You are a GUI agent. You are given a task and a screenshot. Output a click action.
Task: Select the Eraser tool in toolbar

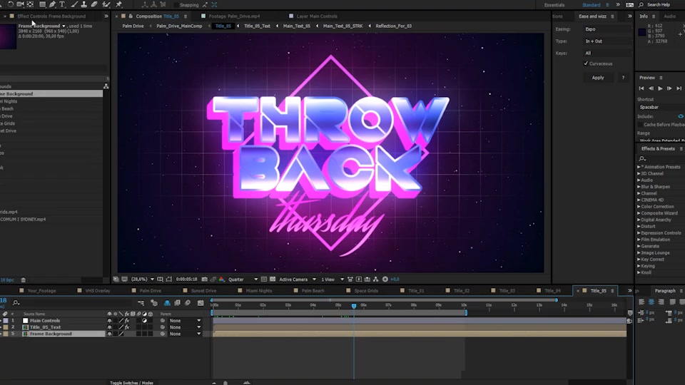(94, 4)
